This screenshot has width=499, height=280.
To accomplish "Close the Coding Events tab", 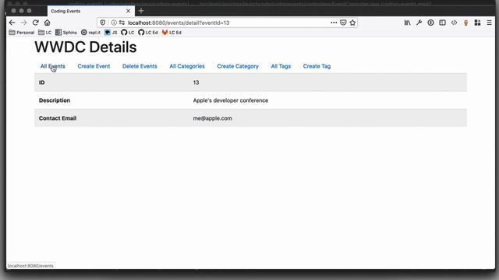I will coord(128,11).
